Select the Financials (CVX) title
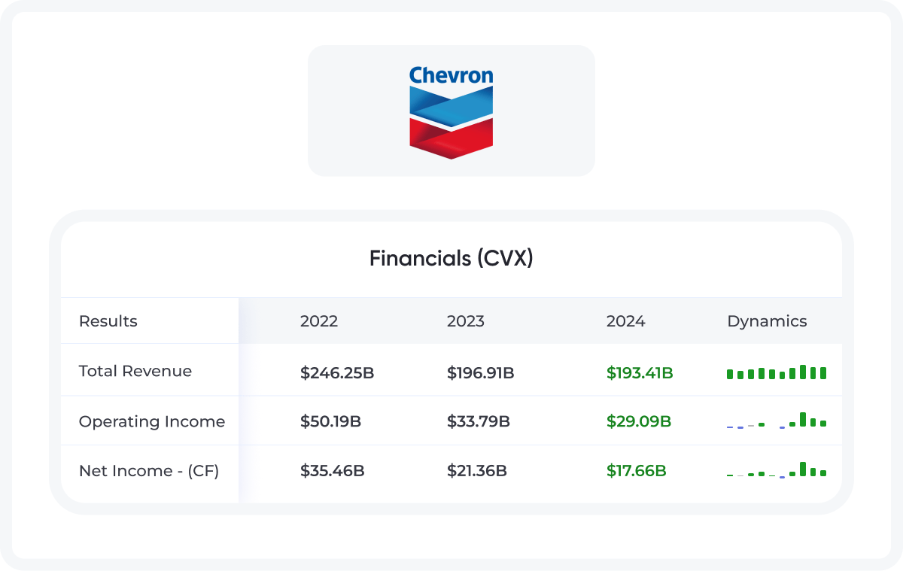Screen dimensions: 903x571 [451, 259]
